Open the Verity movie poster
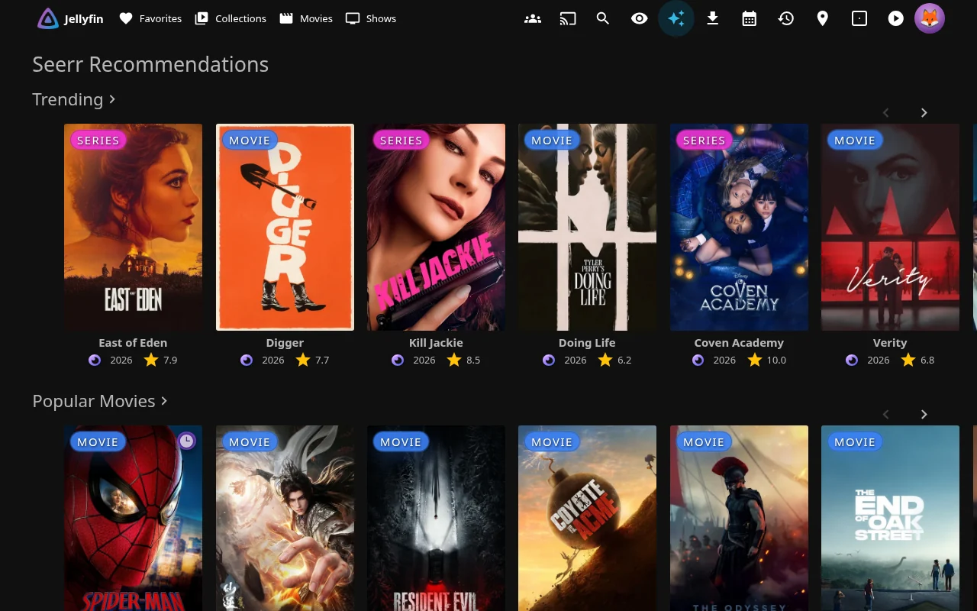This screenshot has height=611, width=977. 890,227
